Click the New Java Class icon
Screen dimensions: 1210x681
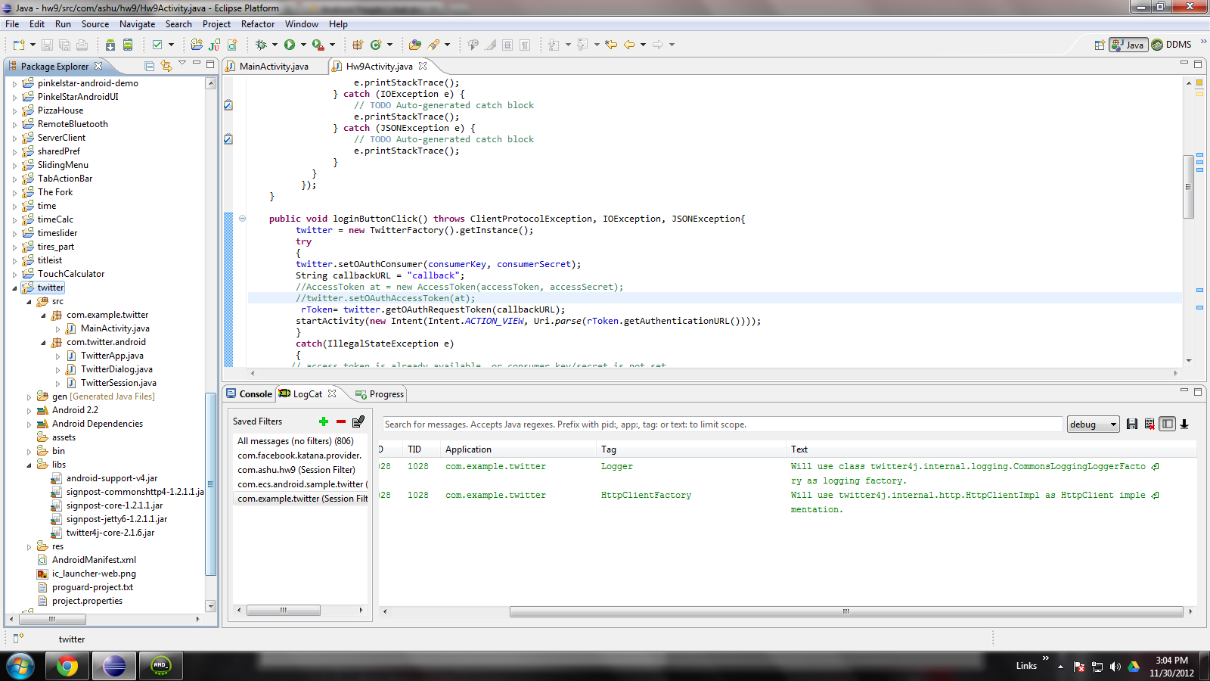coord(375,45)
